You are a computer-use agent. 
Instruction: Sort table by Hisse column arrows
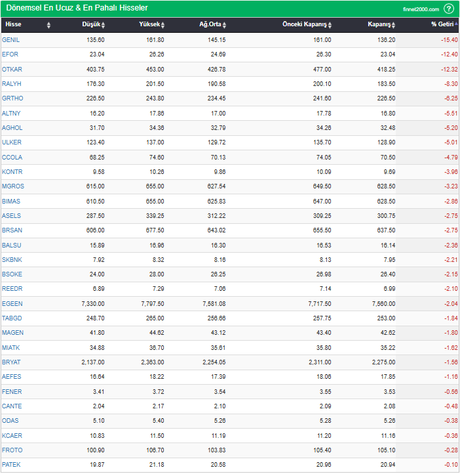pos(48,25)
